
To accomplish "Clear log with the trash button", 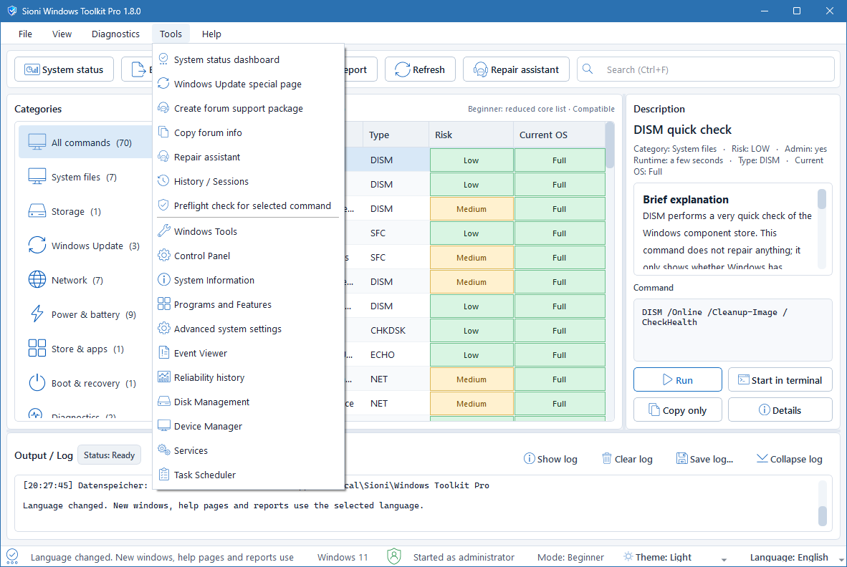I will pos(626,459).
